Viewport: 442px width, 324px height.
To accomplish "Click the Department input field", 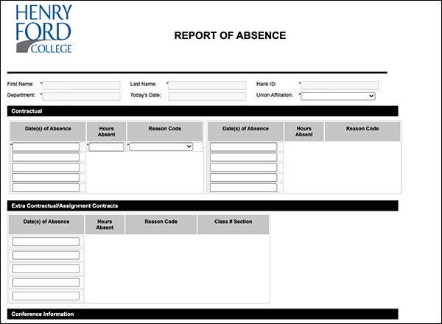I will point(81,96).
